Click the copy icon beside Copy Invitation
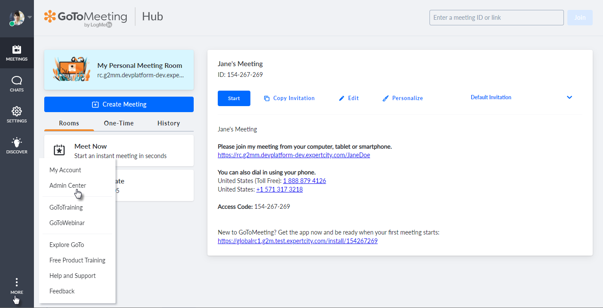Viewport: 603px width, 308px height. [267, 98]
